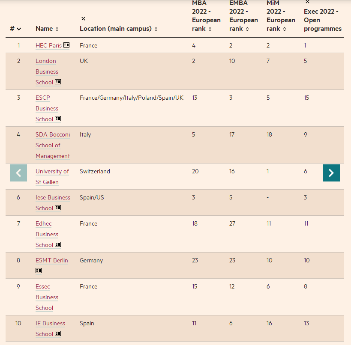The height and width of the screenshot is (345, 351).
Task: Click profile icon beside Iese Business School
Action: coord(58,208)
